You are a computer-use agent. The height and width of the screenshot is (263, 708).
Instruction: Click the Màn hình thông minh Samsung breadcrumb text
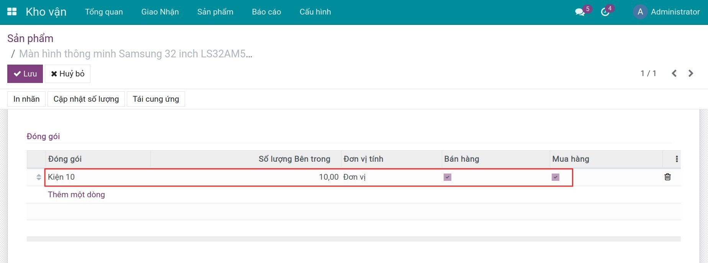[x=136, y=54]
